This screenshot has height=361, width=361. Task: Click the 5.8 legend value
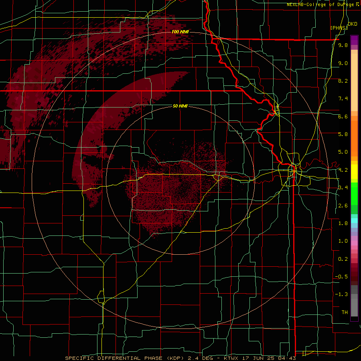click(343, 134)
